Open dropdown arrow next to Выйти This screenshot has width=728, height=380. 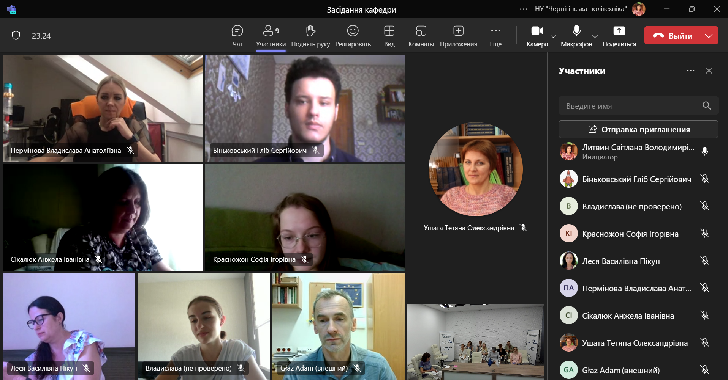coord(709,36)
